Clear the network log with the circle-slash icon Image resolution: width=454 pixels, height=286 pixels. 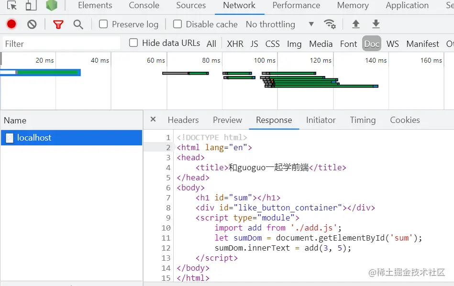tap(32, 24)
